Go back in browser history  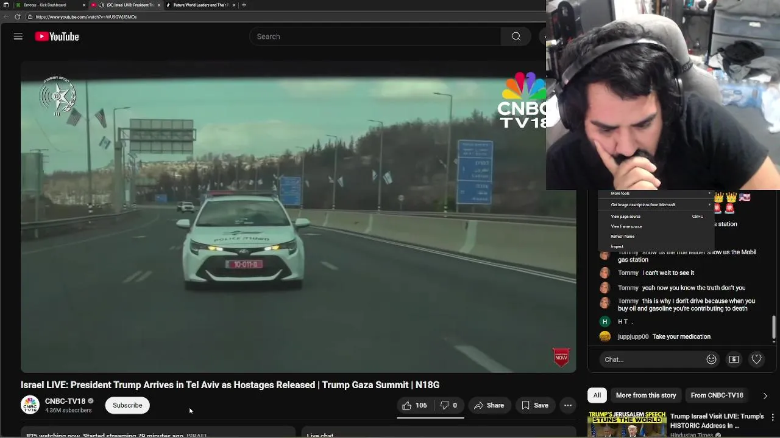pos(6,17)
